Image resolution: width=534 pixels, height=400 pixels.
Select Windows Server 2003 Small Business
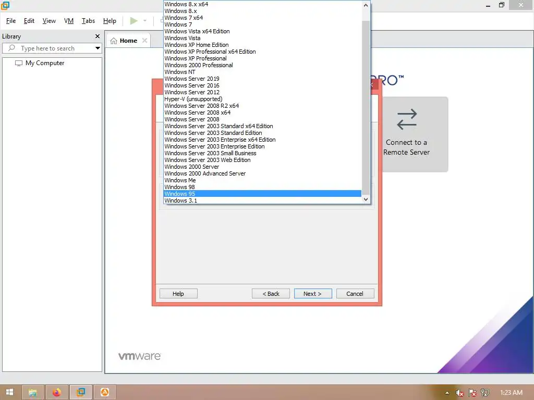click(x=262, y=154)
